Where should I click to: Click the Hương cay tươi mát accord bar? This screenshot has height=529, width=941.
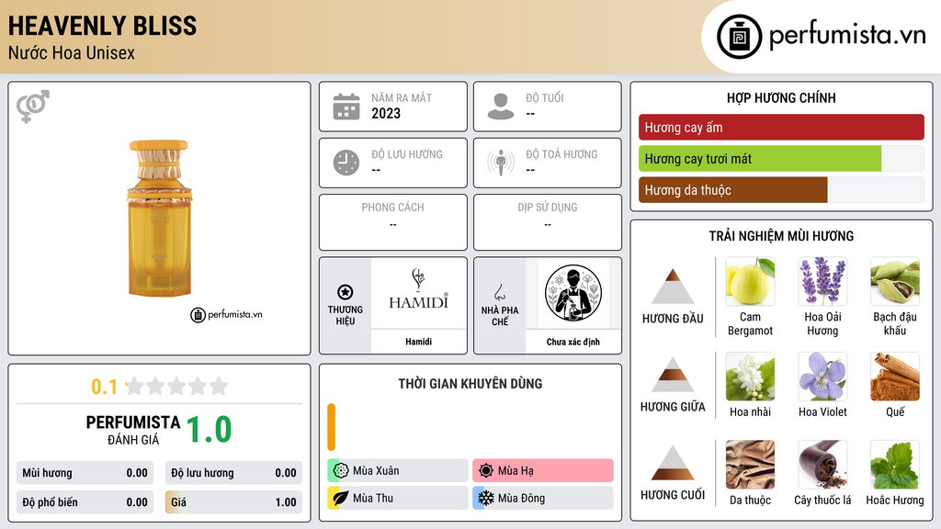pyautogui.click(x=781, y=159)
